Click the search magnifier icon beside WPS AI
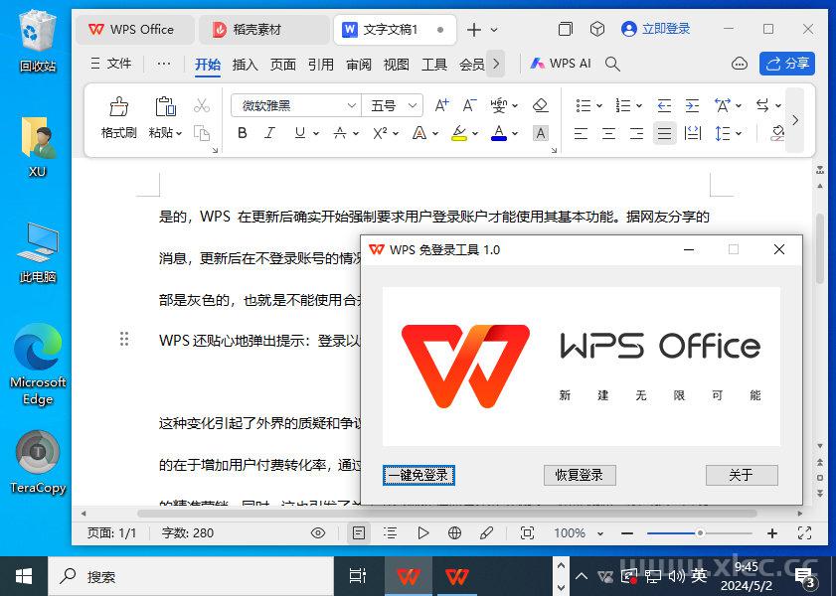 (612, 64)
